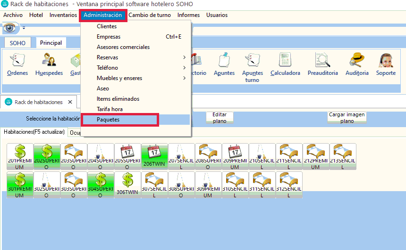
Task: Expand the Reservas submenu
Action: 136,57
